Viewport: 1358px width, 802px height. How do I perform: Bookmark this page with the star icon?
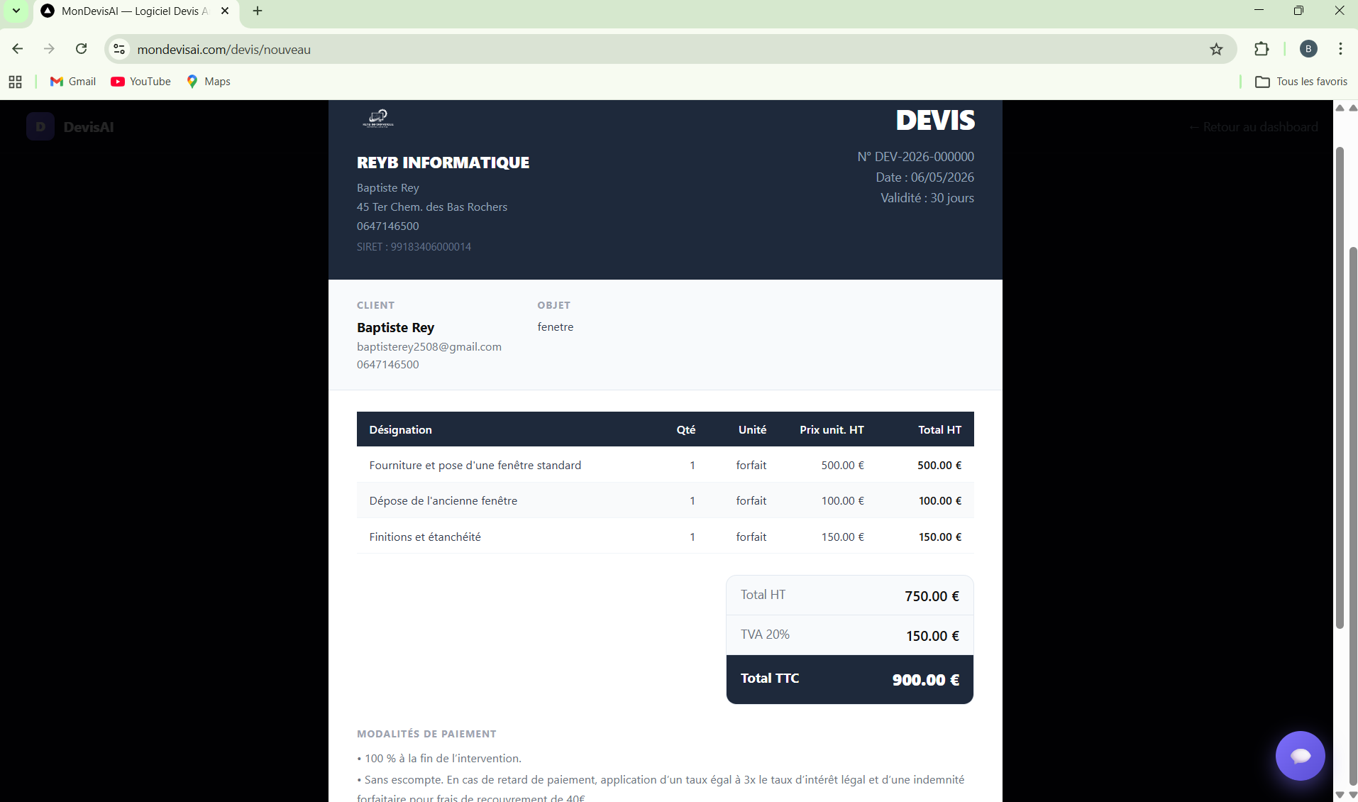point(1217,49)
